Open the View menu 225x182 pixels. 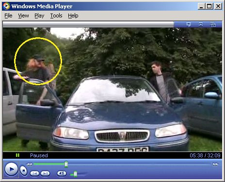(x=23, y=15)
